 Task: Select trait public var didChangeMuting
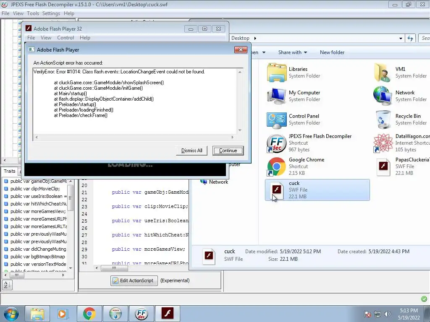35,249
